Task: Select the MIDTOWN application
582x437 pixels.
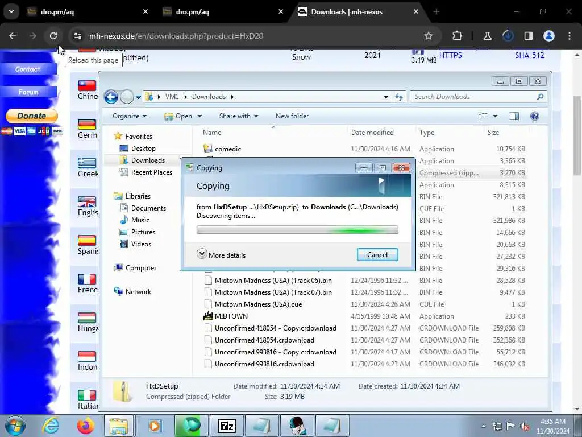Action: (231, 316)
